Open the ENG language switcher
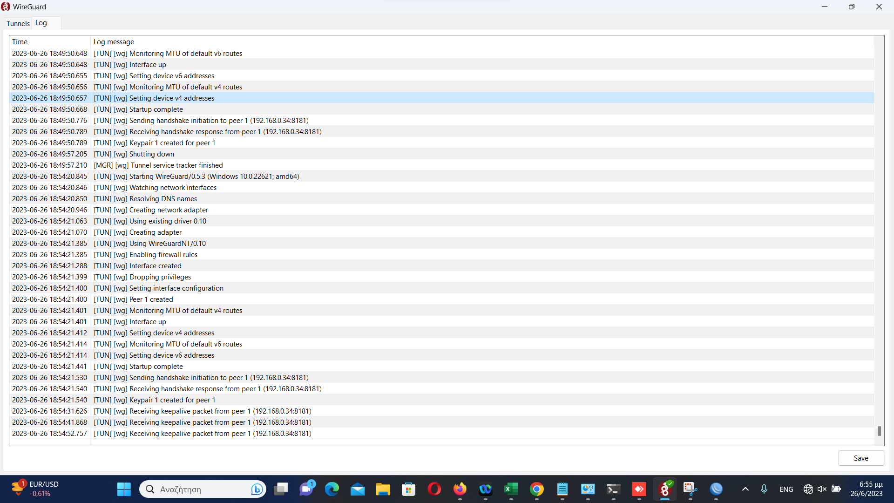 tap(786, 489)
